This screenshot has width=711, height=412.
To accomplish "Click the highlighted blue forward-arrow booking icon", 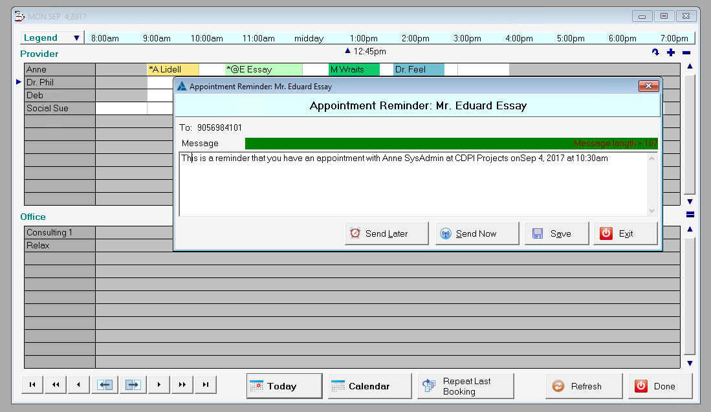I will coord(133,384).
